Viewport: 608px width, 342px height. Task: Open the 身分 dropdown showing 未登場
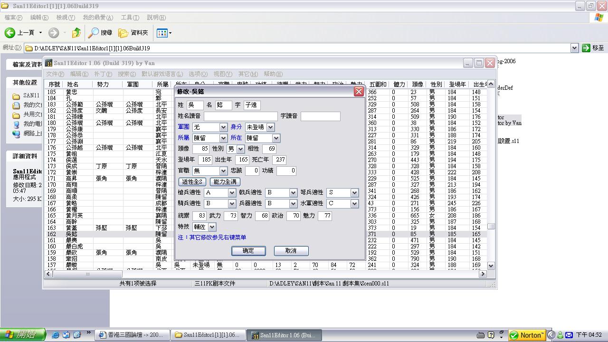pyautogui.click(x=270, y=127)
